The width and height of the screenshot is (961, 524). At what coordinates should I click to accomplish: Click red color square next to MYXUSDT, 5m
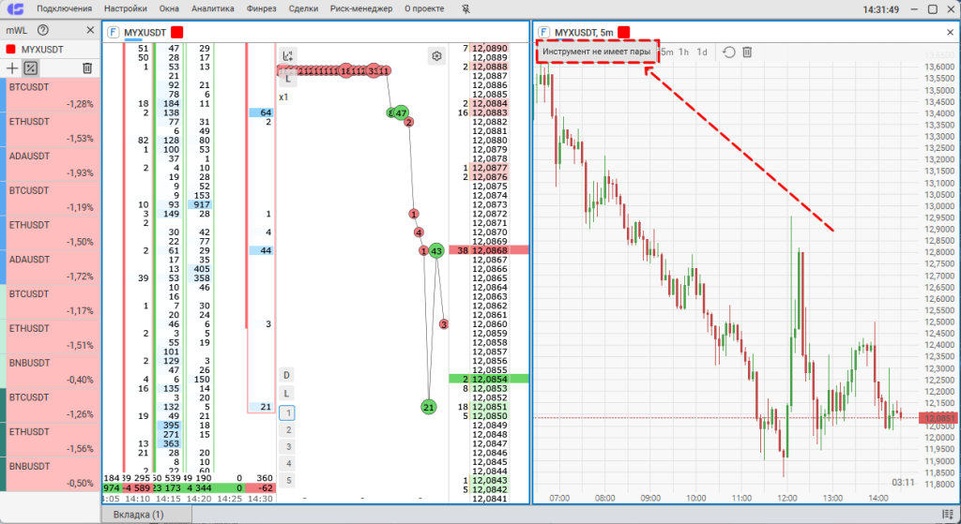[x=624, y=32]
